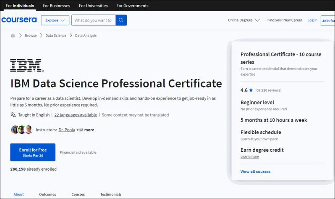Expand the Online Degrees menu
This screenshot has height=199, width=335.
click(244, 20)
